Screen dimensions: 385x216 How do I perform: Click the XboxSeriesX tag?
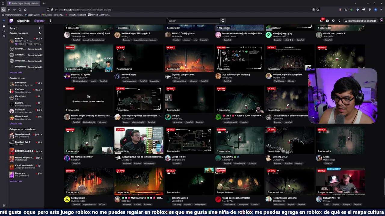139,122
